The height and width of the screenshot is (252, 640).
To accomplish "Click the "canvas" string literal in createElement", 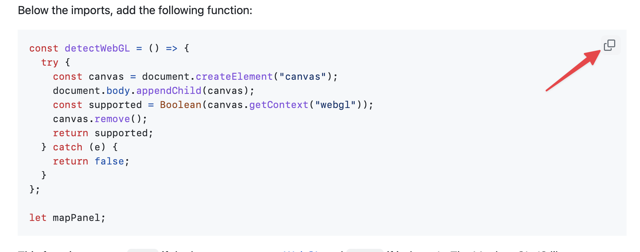I will tap(303, 77).
